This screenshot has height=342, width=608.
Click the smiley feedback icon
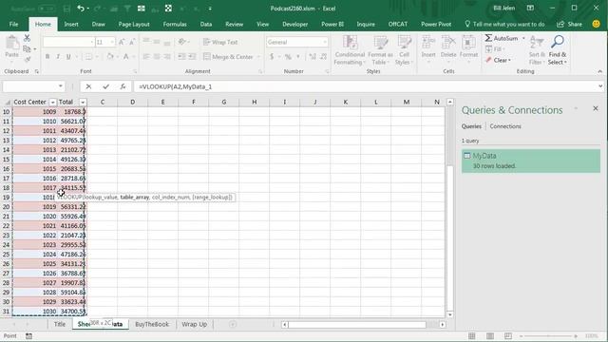596,24
